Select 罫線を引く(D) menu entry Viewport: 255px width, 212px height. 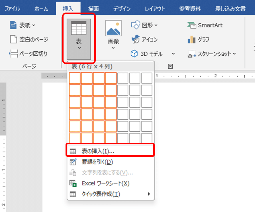pyautogui.click(x=111, y=162)
